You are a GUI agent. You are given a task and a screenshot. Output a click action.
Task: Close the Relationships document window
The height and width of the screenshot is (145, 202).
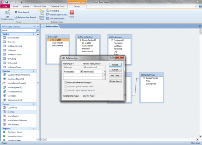[x=200, y=26]
